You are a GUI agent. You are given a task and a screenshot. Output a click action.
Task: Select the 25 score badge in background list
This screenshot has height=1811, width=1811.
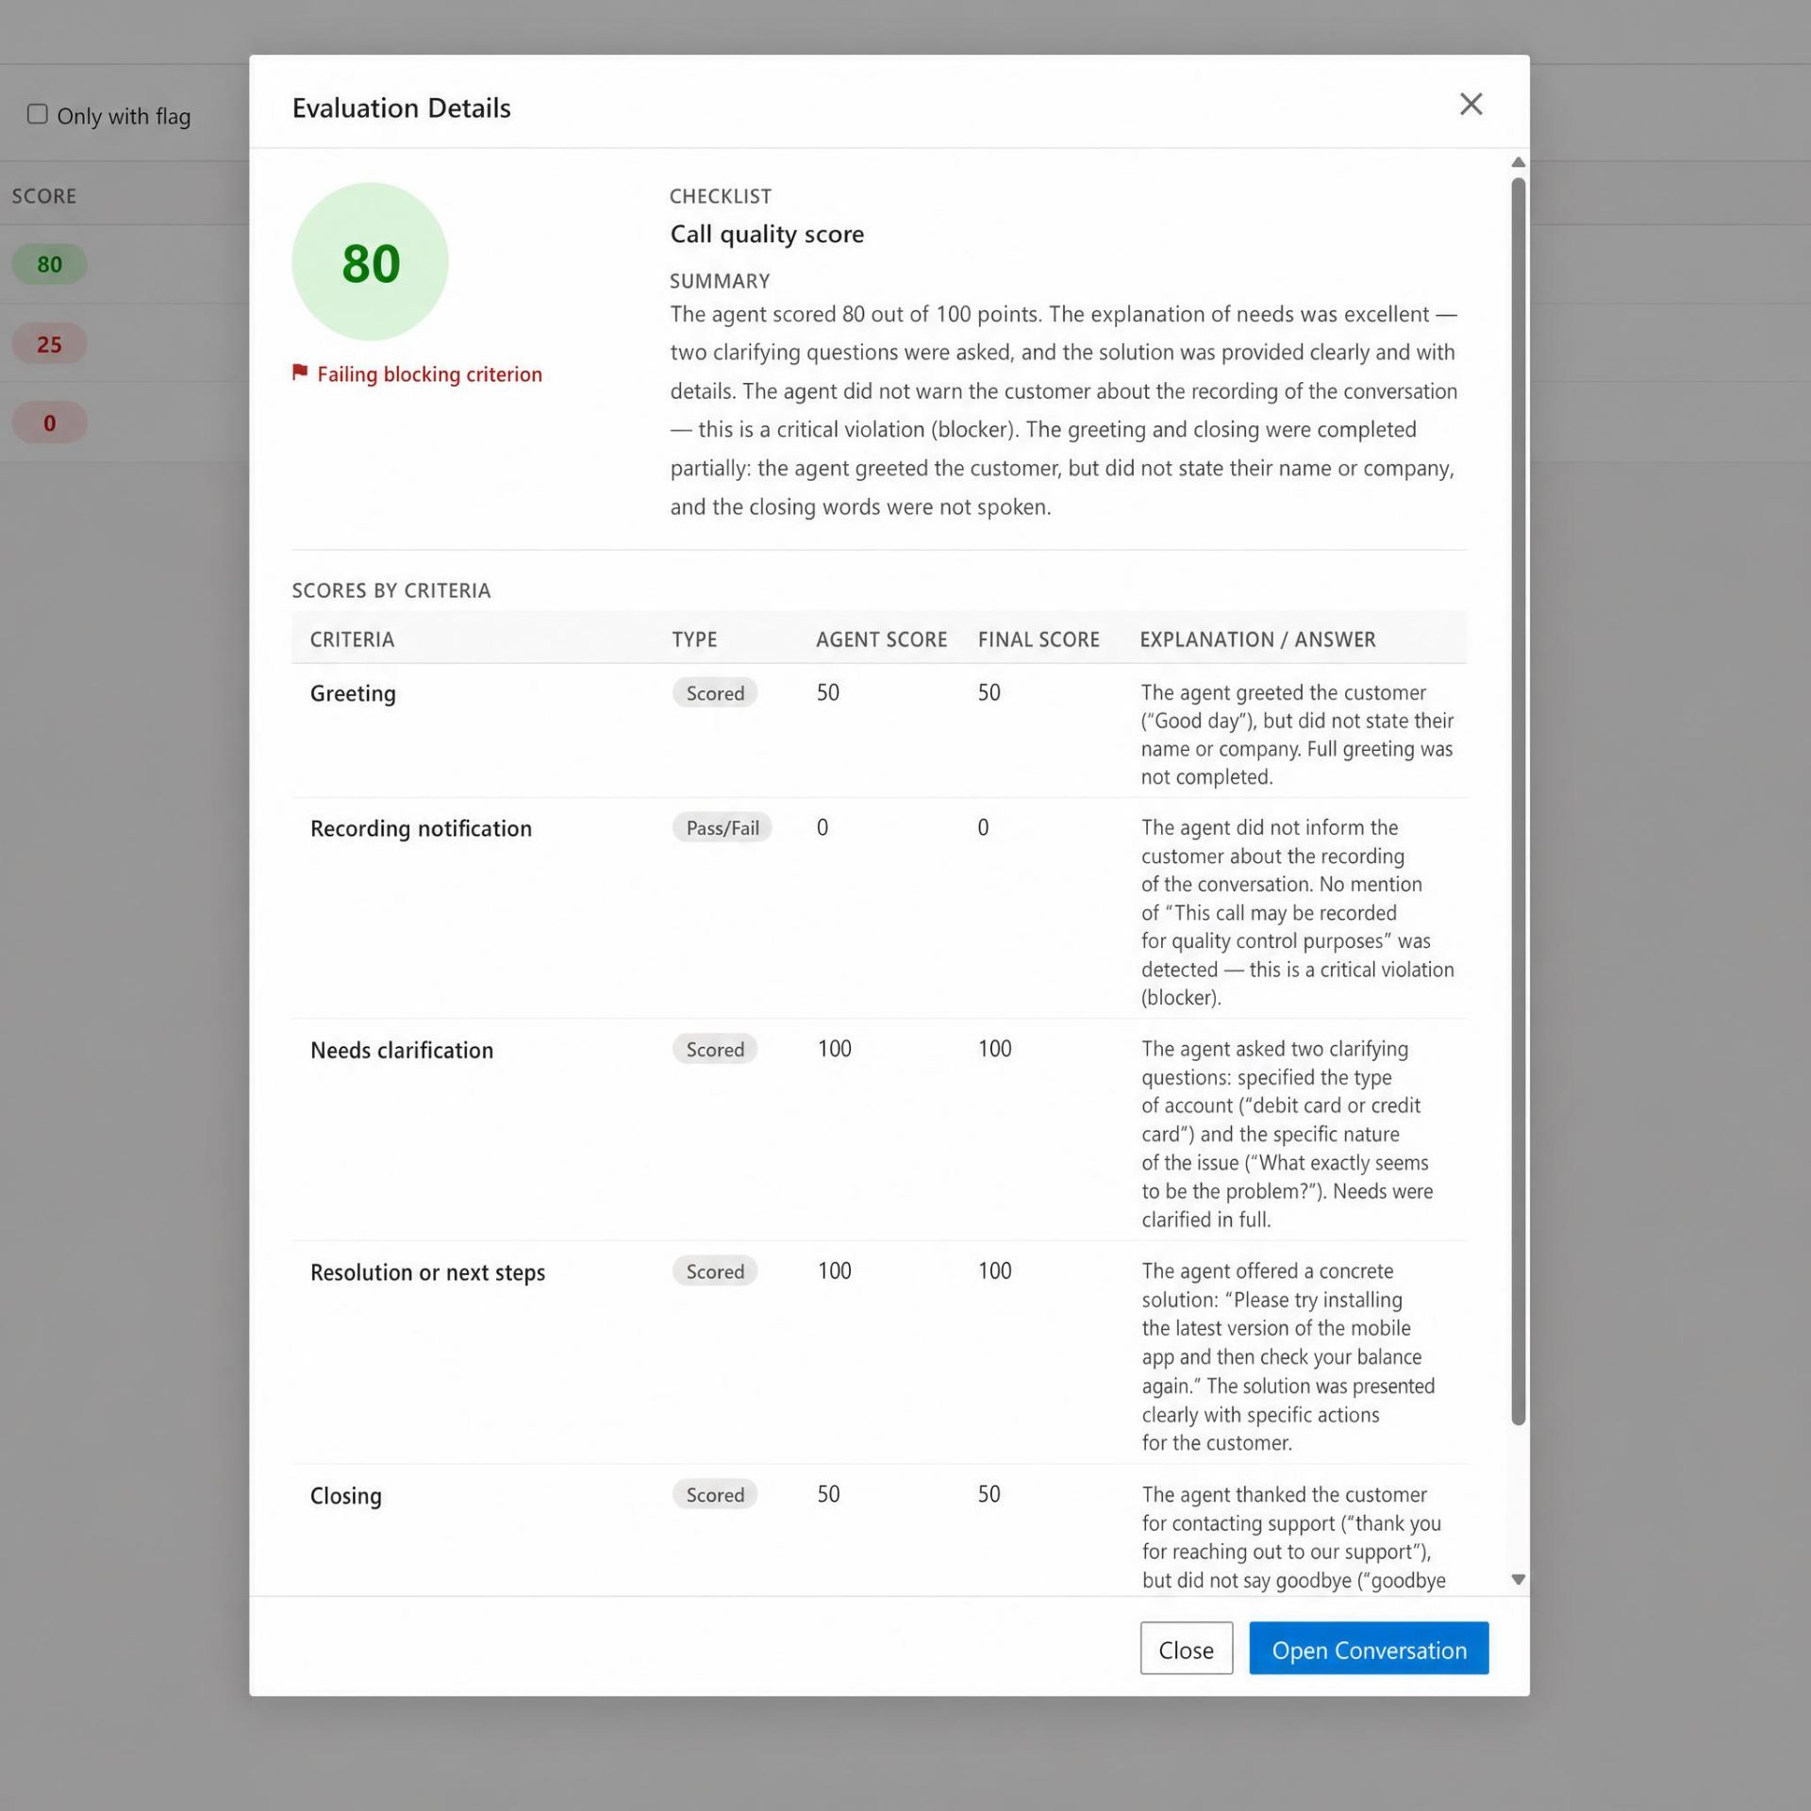(x=49, y=344)
